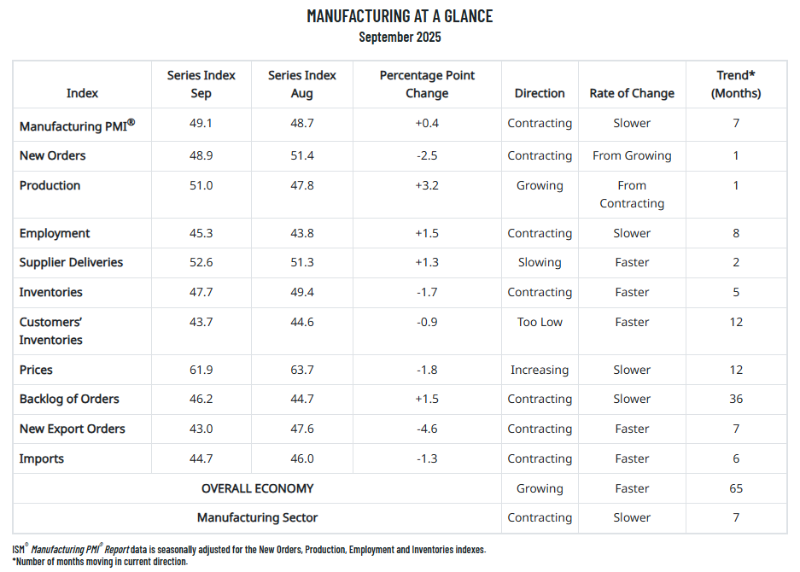Click the "OVERALL ECONOMY" summary label
Screen dimensions: 800x572
[257, 488]
